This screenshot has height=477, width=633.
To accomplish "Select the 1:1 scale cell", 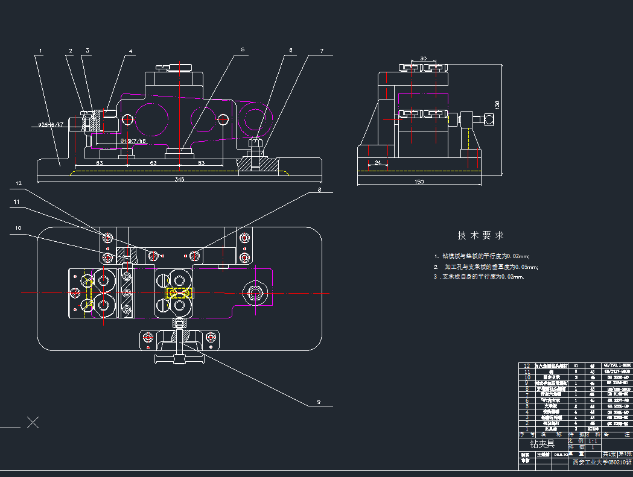I will tap(593, 441).
